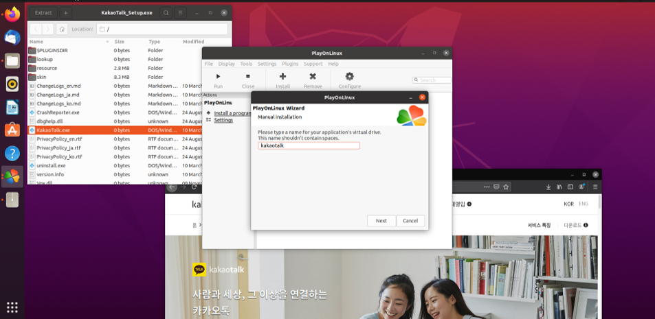Image resolution: width=655 pixels, height=319 pixels.
Task: Click Next in the PlayOnLinux wizard
Action: coord(381,221)
